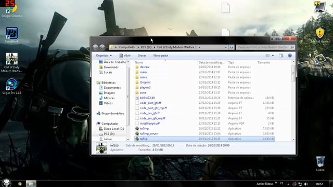The width and height of the screenshot is (333, 187).
Task: Click Gravar in the toolbar
Action: [142, 56]
